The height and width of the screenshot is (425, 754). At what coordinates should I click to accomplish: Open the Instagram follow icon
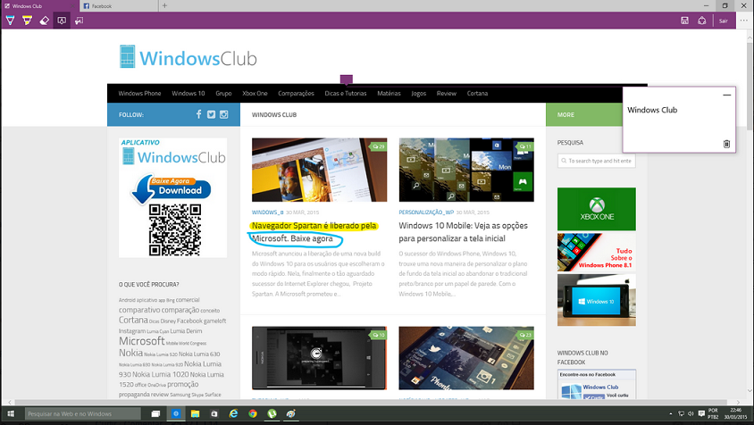tap(224, 114)
